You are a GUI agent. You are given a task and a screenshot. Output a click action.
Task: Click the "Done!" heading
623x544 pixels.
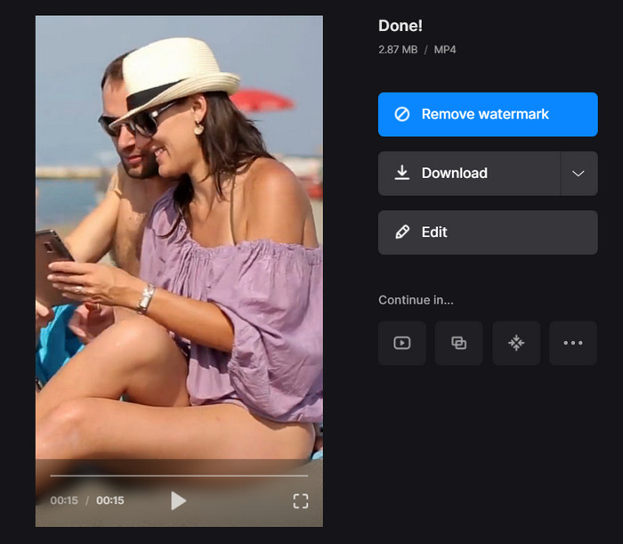click(400, 26)
